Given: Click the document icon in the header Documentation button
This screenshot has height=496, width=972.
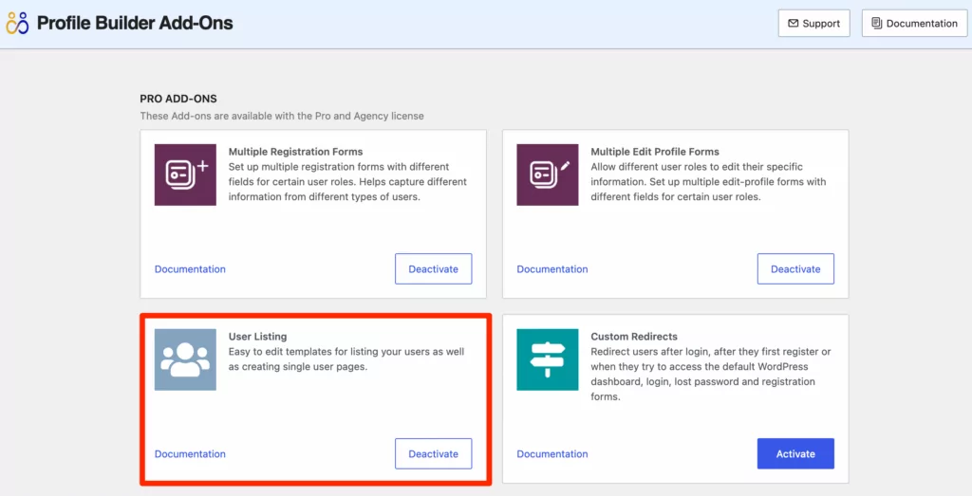Looking at the screenshot, I should point(876,24).
